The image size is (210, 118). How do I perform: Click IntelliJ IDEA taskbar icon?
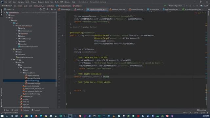(x=70, y=116)
